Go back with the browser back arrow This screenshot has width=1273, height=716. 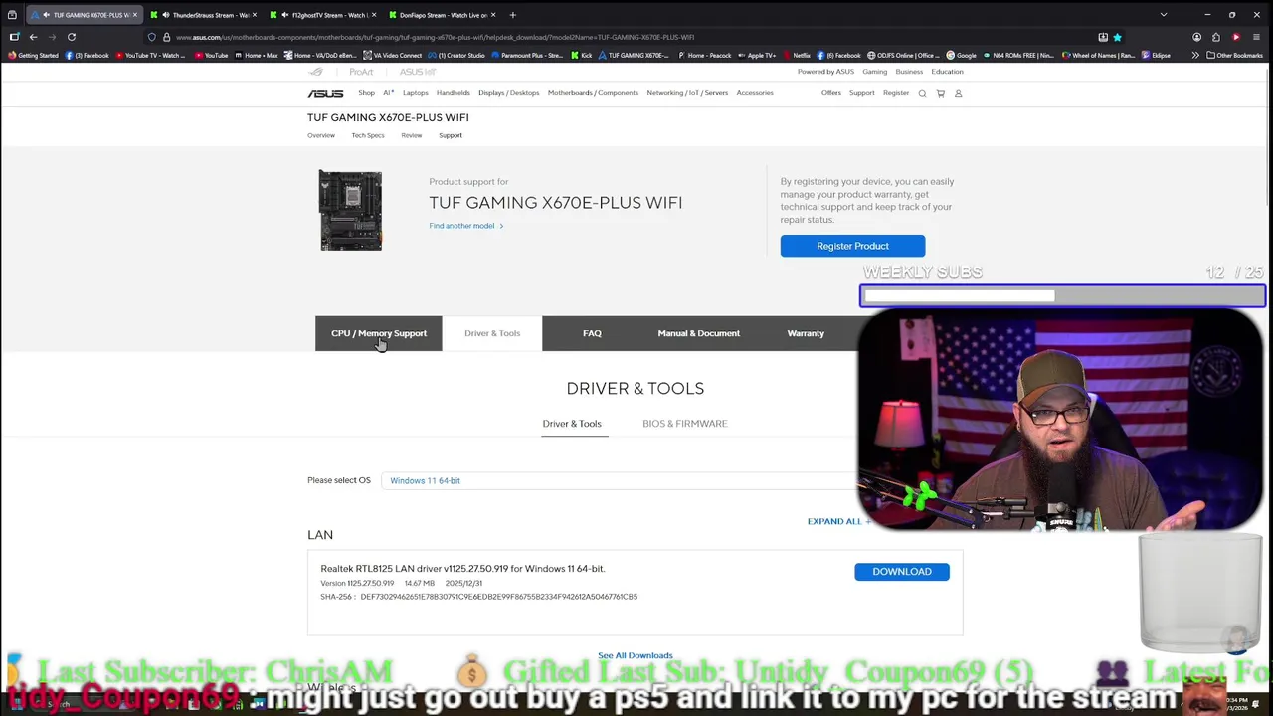33,37
